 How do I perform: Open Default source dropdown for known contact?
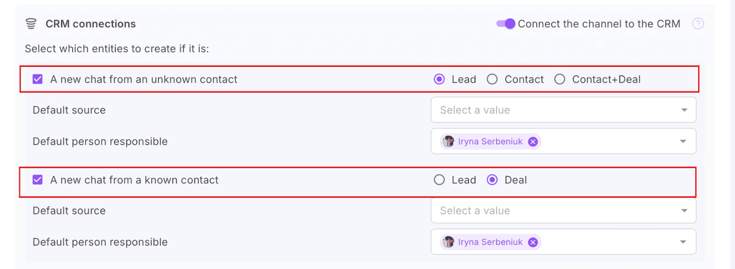pos(563,211)
